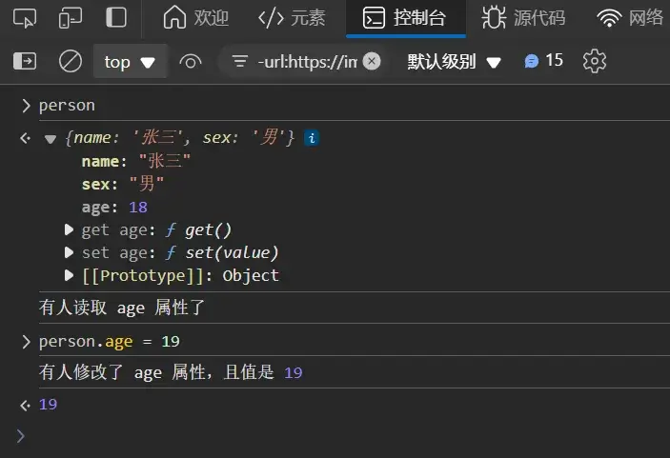Open the 15 issues counter

click(x=543, y=61)
